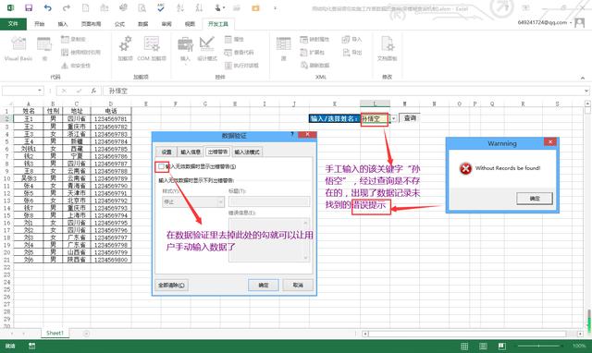Toggle the show error alert checkbox
The height and width of the screenshot is (353, 592).
click(x=161, y=166)
